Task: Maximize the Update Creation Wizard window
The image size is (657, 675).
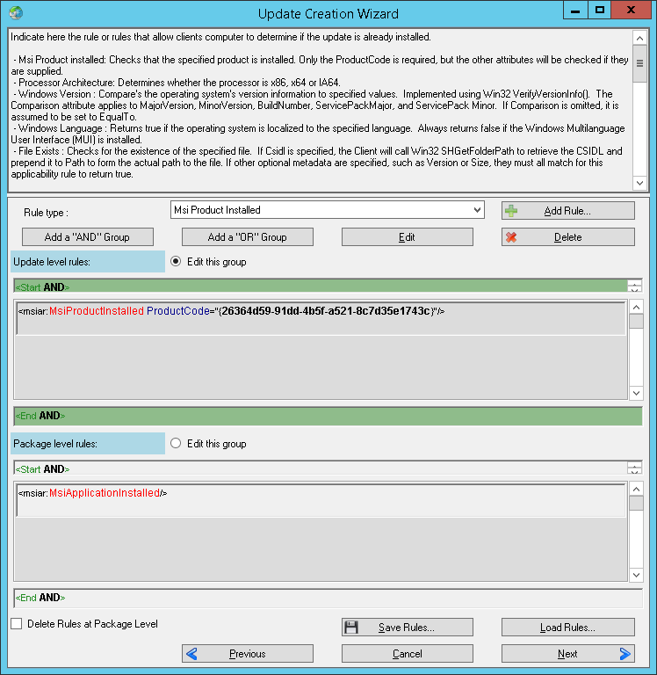Action: (x=599, y=11)
